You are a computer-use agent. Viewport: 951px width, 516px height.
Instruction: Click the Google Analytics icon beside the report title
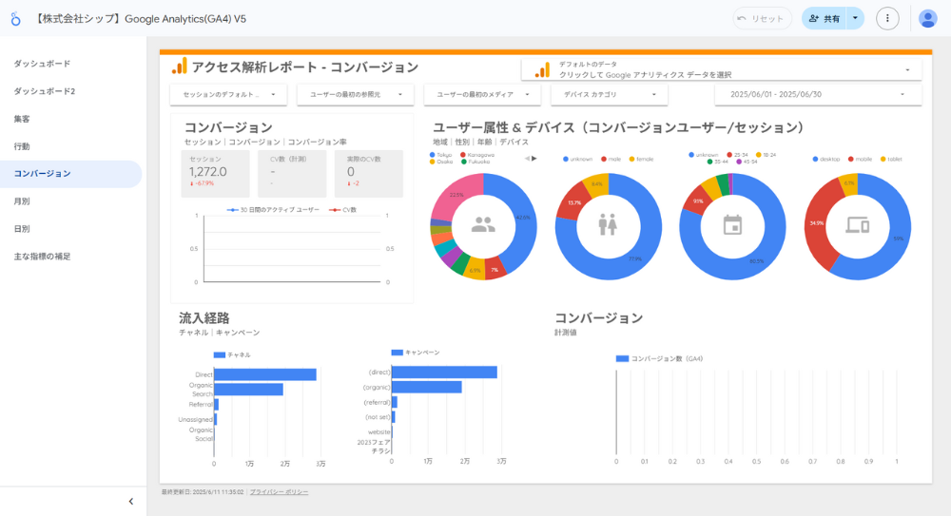click(x=180, y=67)
